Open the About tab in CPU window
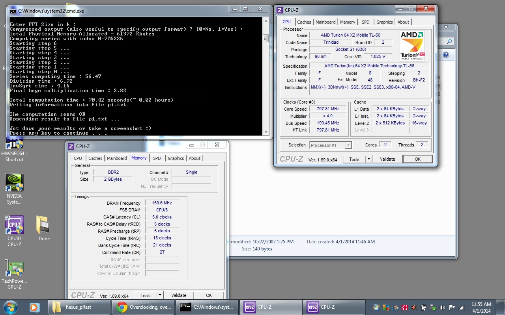This screenshot has height=315, width=505. 403,22
